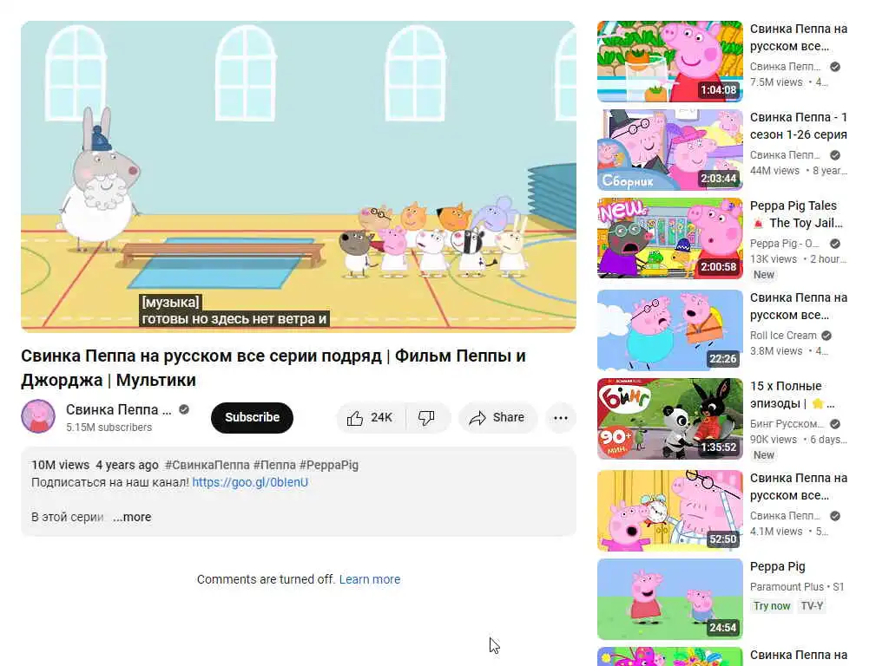
Task: Open Learn more about comments turned off
Action: (370, 579)
